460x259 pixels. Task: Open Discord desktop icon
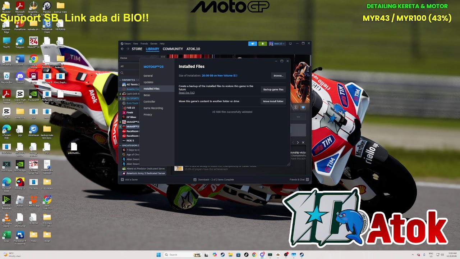20,78
